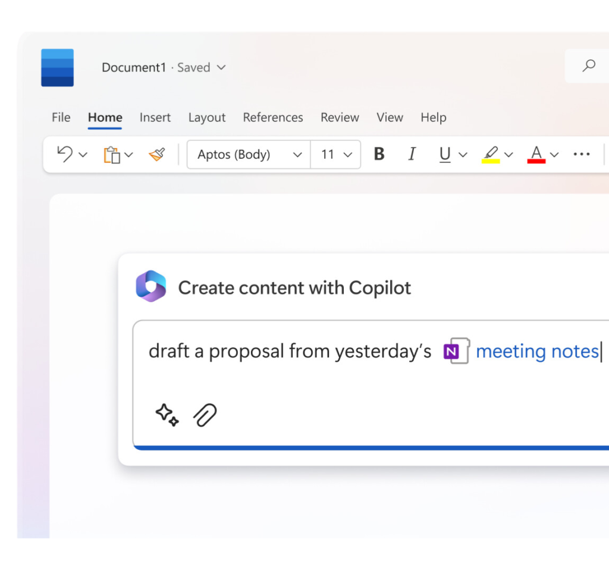Expand font color options arrow
Screen dimensions: 609x570
(x=554, y=155)
